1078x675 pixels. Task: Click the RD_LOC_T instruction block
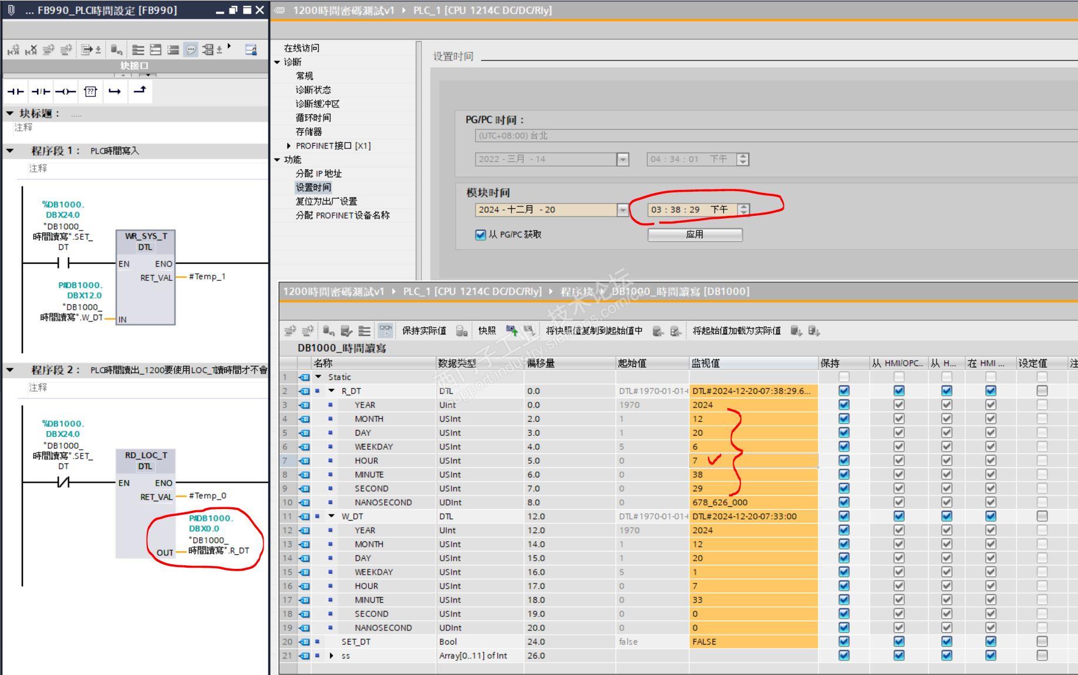point(146,504)
